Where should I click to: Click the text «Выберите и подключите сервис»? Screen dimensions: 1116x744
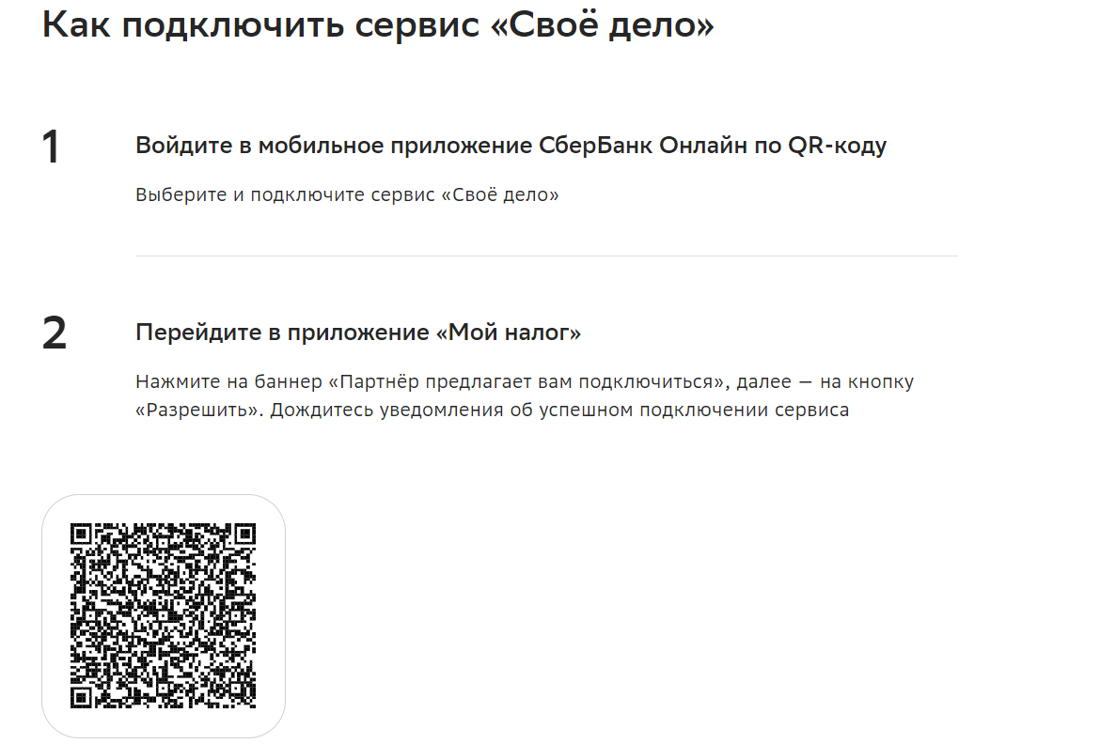point(285,194)
